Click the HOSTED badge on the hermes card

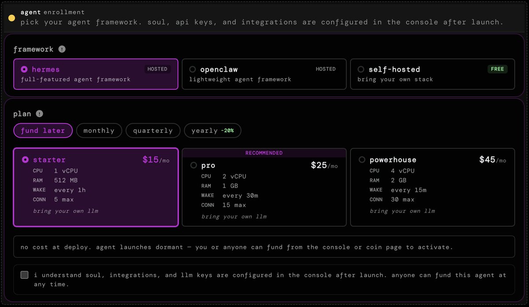coord(157,69)
